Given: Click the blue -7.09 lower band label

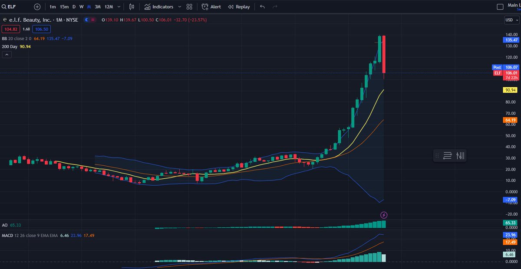Looking at the screenshot, I should coord(510,200).
